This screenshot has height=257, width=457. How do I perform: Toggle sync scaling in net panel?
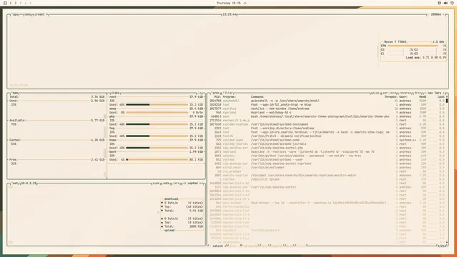pos(156,183)
